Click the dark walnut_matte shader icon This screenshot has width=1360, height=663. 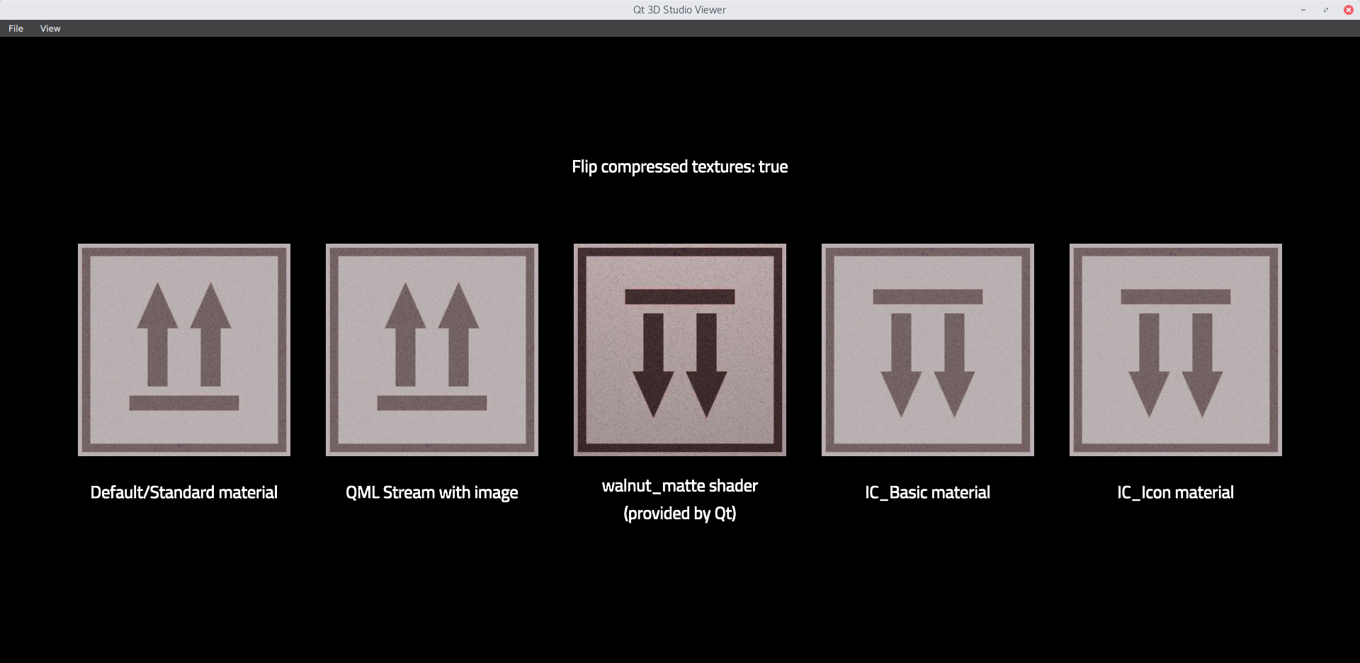point(680,350)
